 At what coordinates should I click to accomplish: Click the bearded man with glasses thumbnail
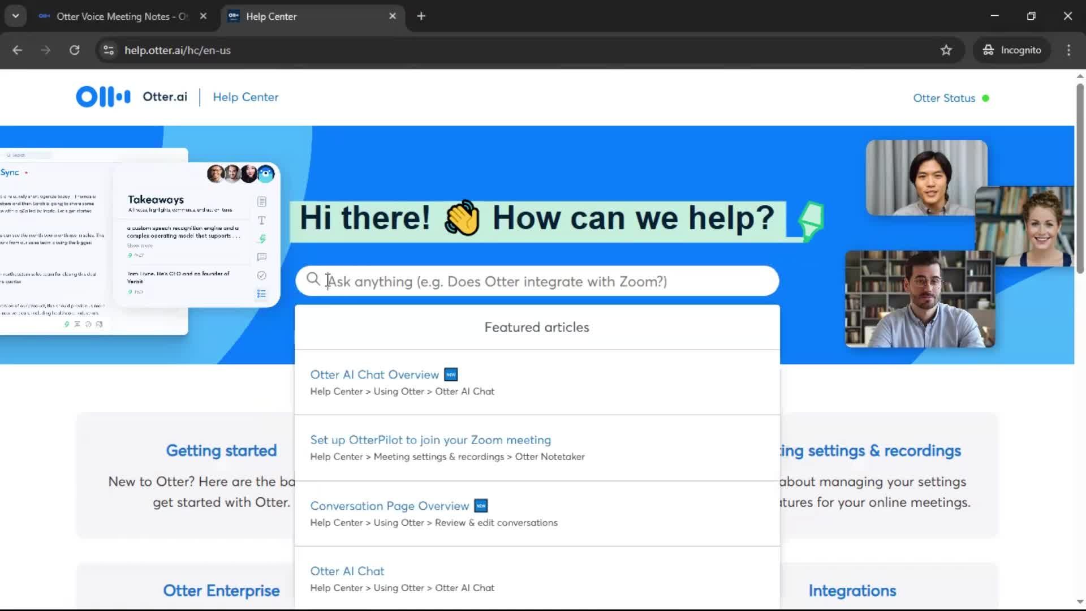920,299
